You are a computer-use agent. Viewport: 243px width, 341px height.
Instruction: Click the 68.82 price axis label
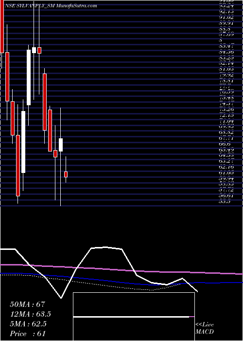(x=226, y=133)
